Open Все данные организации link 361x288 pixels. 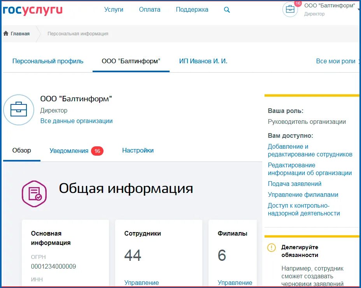coord(76,121)
